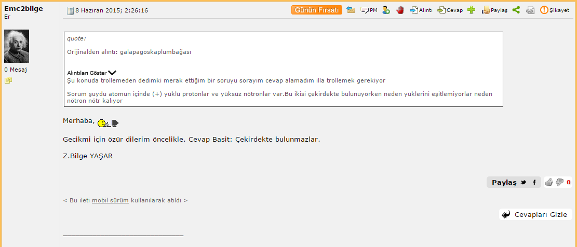Open PM private message option
The height and width of the screenshot is (247, 577).
tap(369, 10)
